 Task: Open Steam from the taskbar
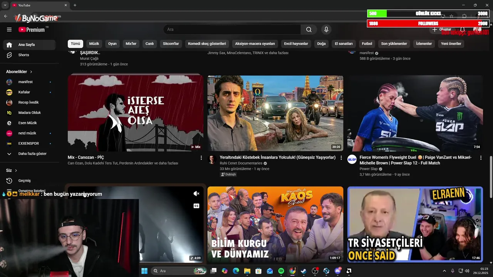pos(304,271)
